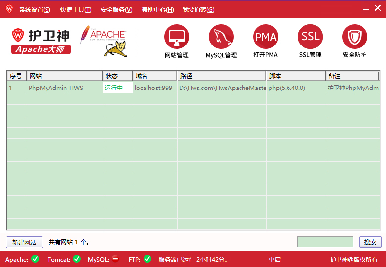386x267 pixels.
Task: Click the 共有网站 1 个 count text
Action: point(69,242)
